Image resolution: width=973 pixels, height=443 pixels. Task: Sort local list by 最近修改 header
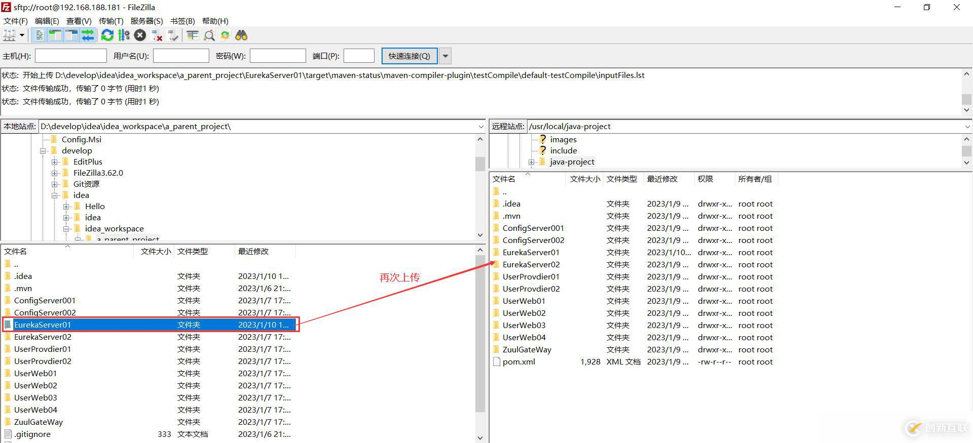(x=265, y=251)
